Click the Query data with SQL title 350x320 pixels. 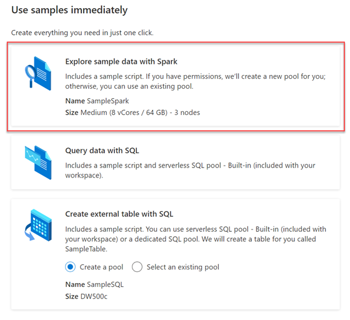[x=102, y=151]
